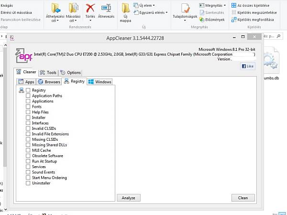Viewport: 287px width, 215px height.
Task: Switch to the Browsers sub-tab
Action: pyautogui.click(x=49, y=82)
